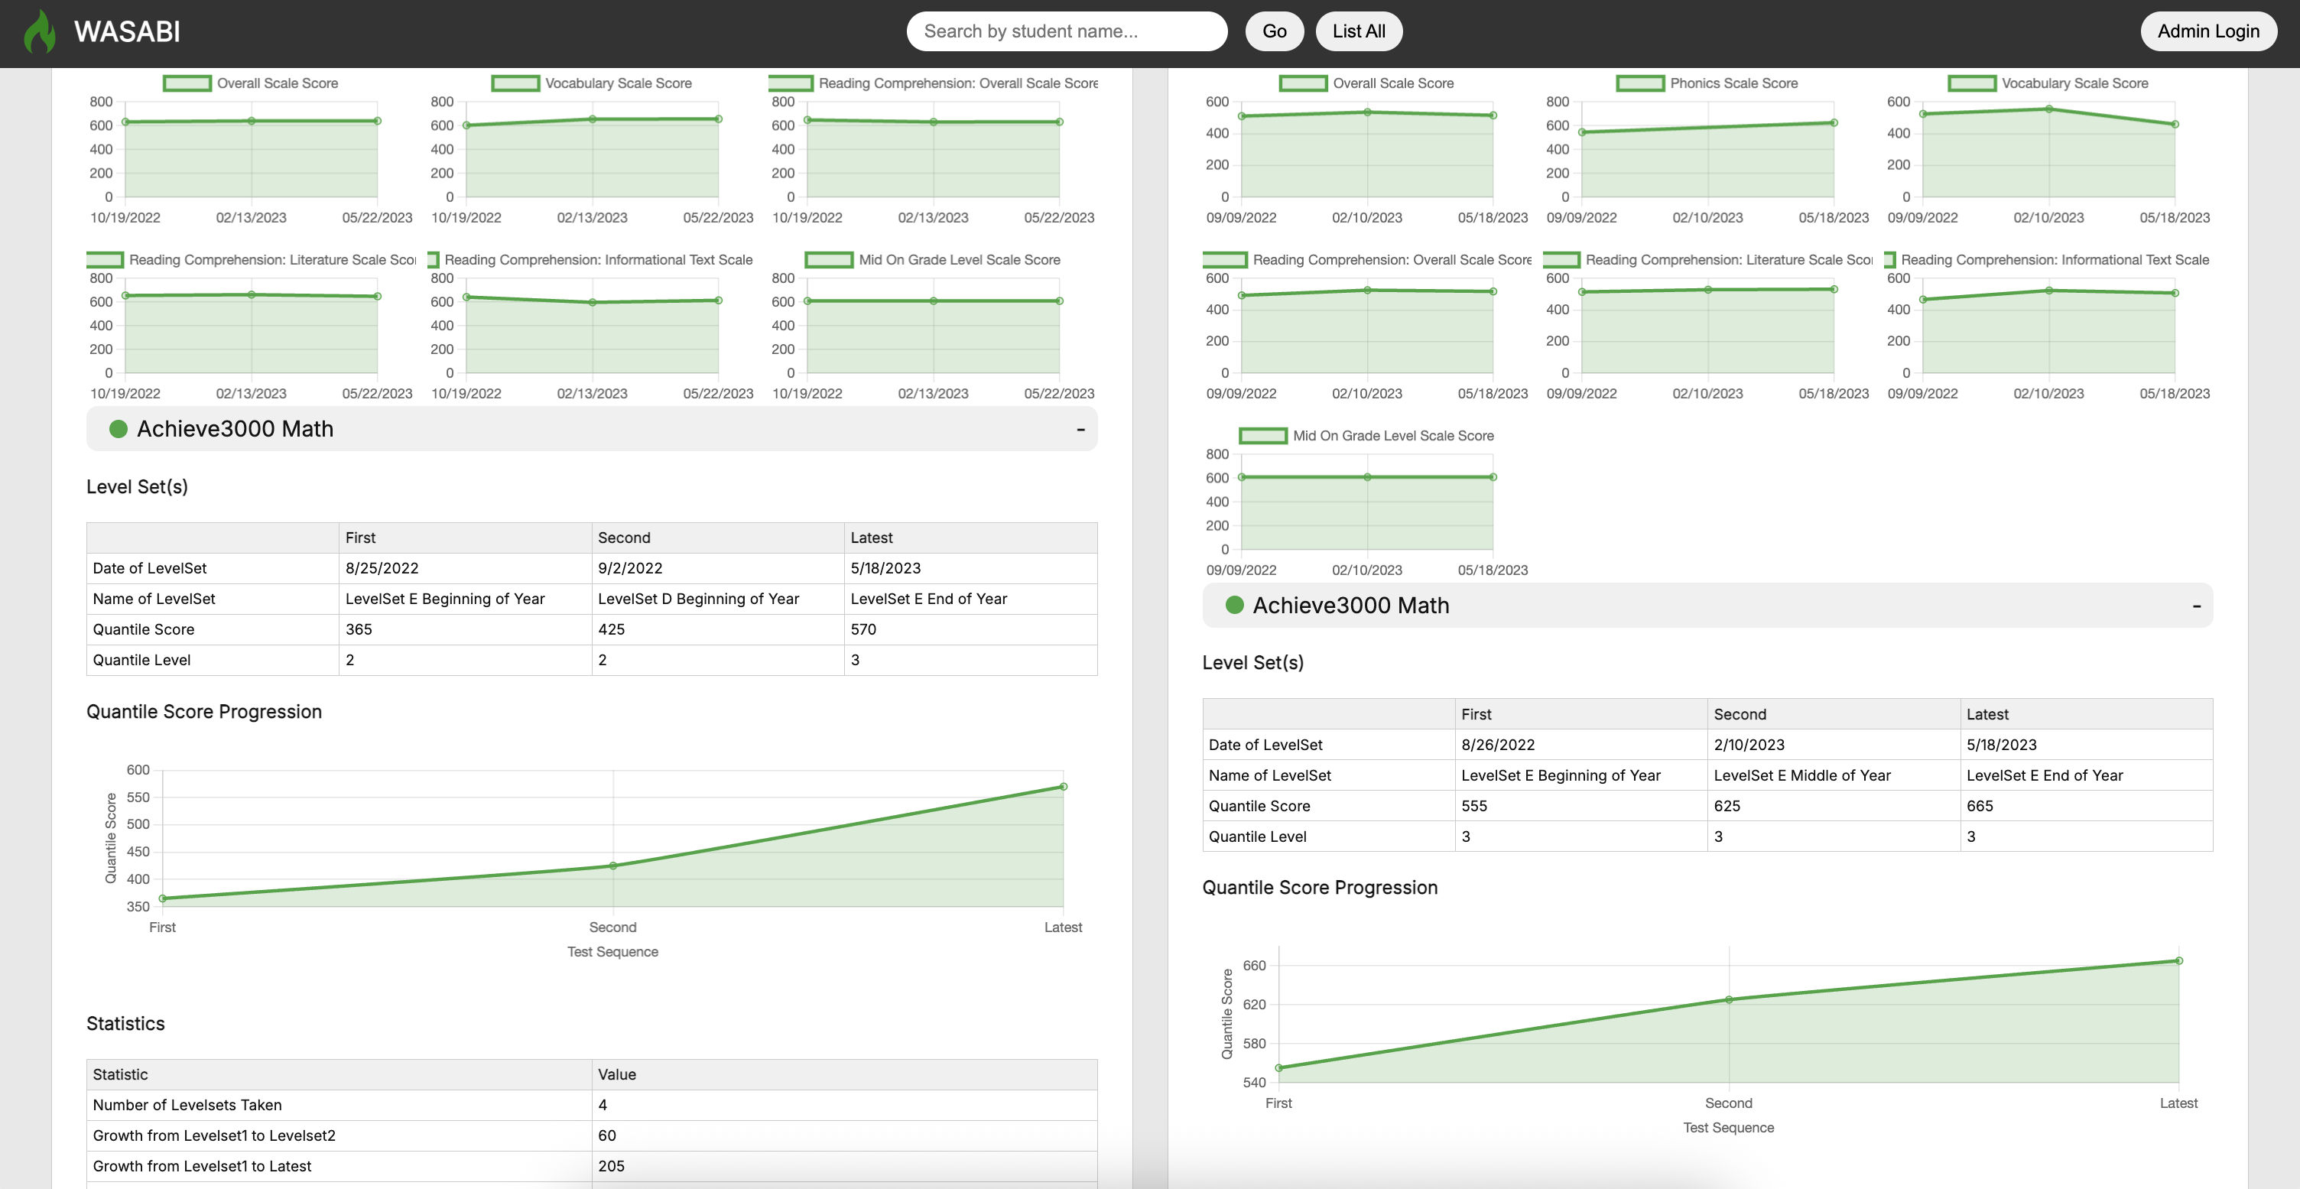Click 'Growth from Levelset1 to Latest' row
This screenshot has width=2300, height=1189.
point(592,1166)
